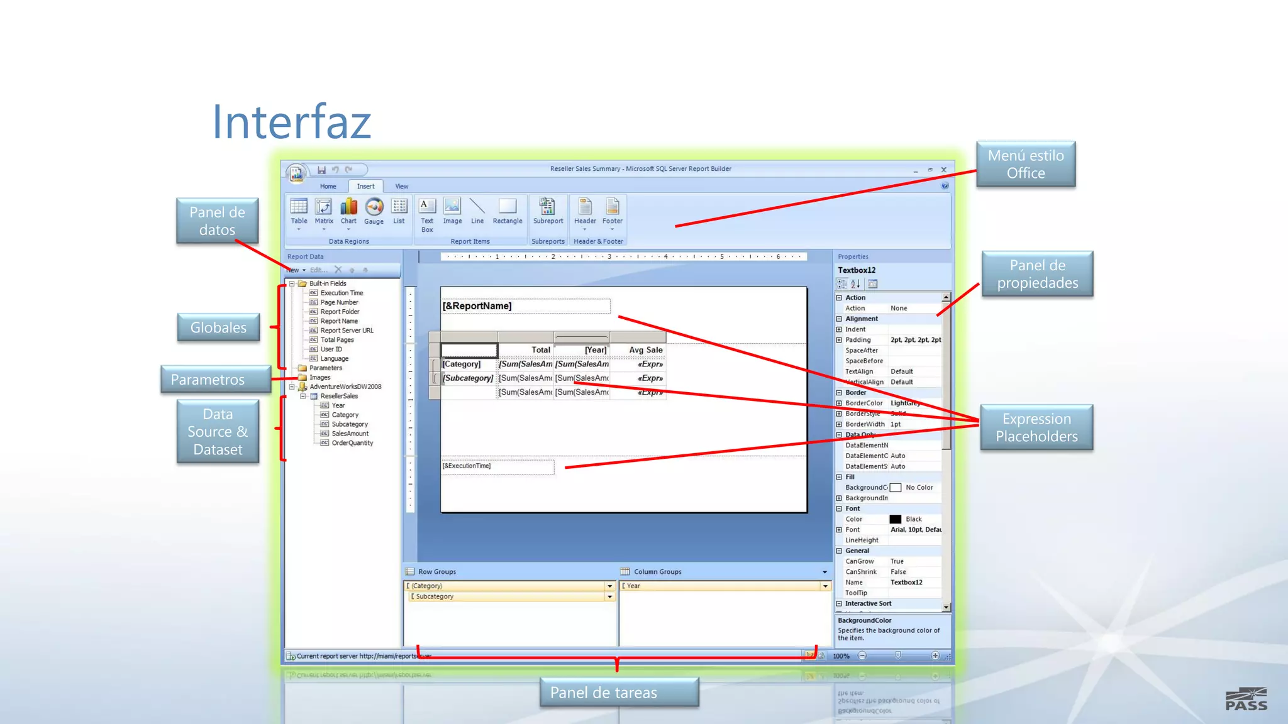Add a page Header from the ribbon
The width and height of the screenshot is (1288, 724).
point(585,214)
